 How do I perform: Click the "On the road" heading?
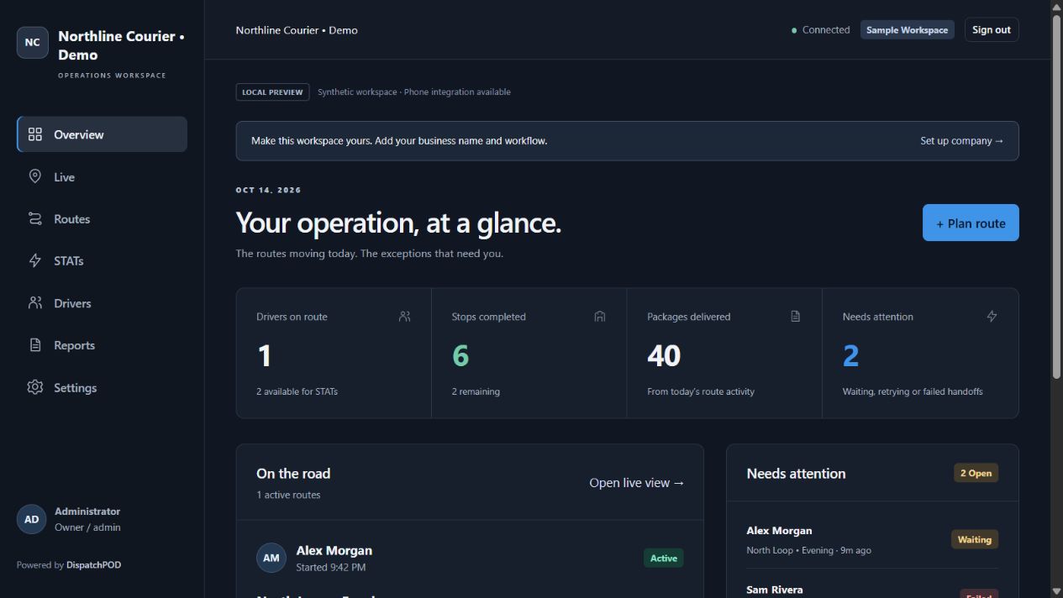click(293, 474)
